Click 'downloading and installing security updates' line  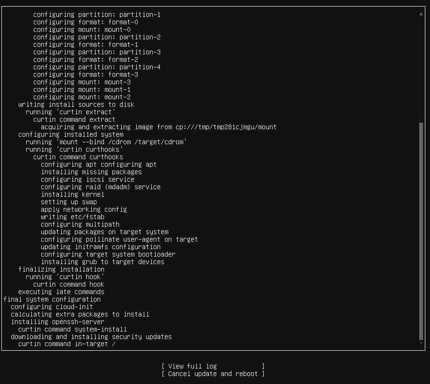point(91,337)
